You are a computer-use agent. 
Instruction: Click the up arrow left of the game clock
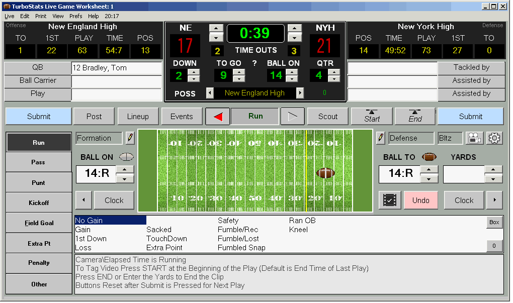(216, 28)
